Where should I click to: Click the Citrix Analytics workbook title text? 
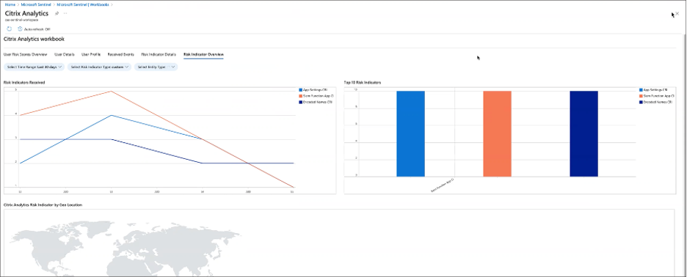pyautogui.click(x=34, y=39)
